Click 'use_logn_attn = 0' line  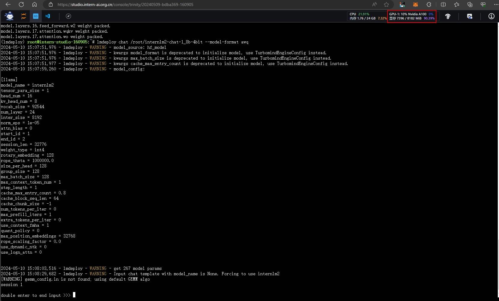click(x=21, y=252)
